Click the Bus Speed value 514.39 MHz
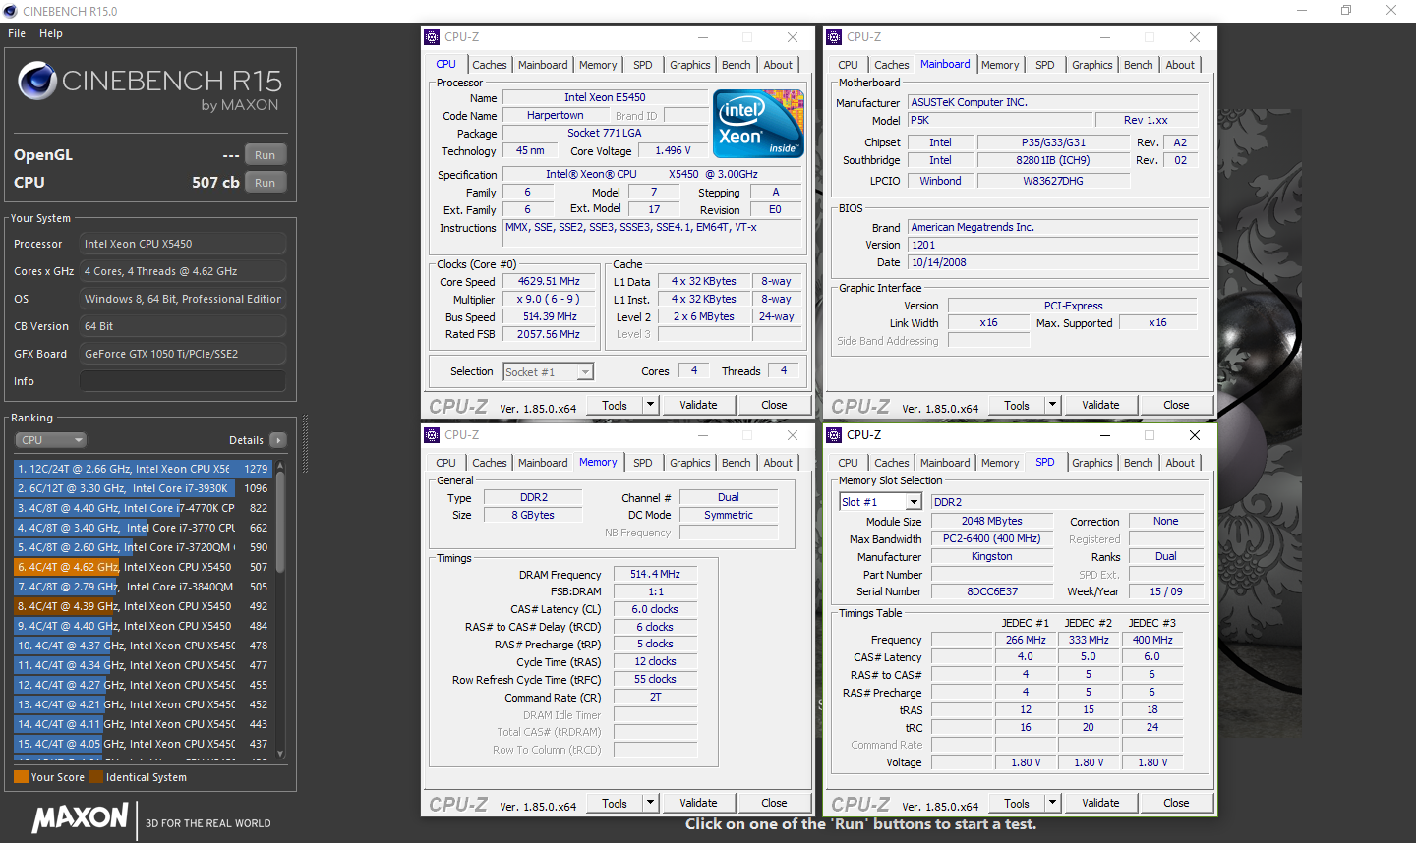 549,316
